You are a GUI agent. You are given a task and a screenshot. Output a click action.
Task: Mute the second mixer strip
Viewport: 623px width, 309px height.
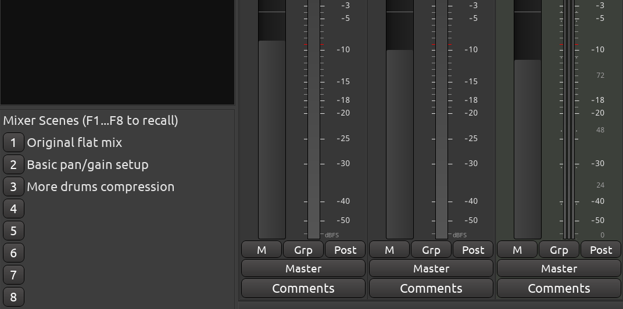click(x=389, y=250)
